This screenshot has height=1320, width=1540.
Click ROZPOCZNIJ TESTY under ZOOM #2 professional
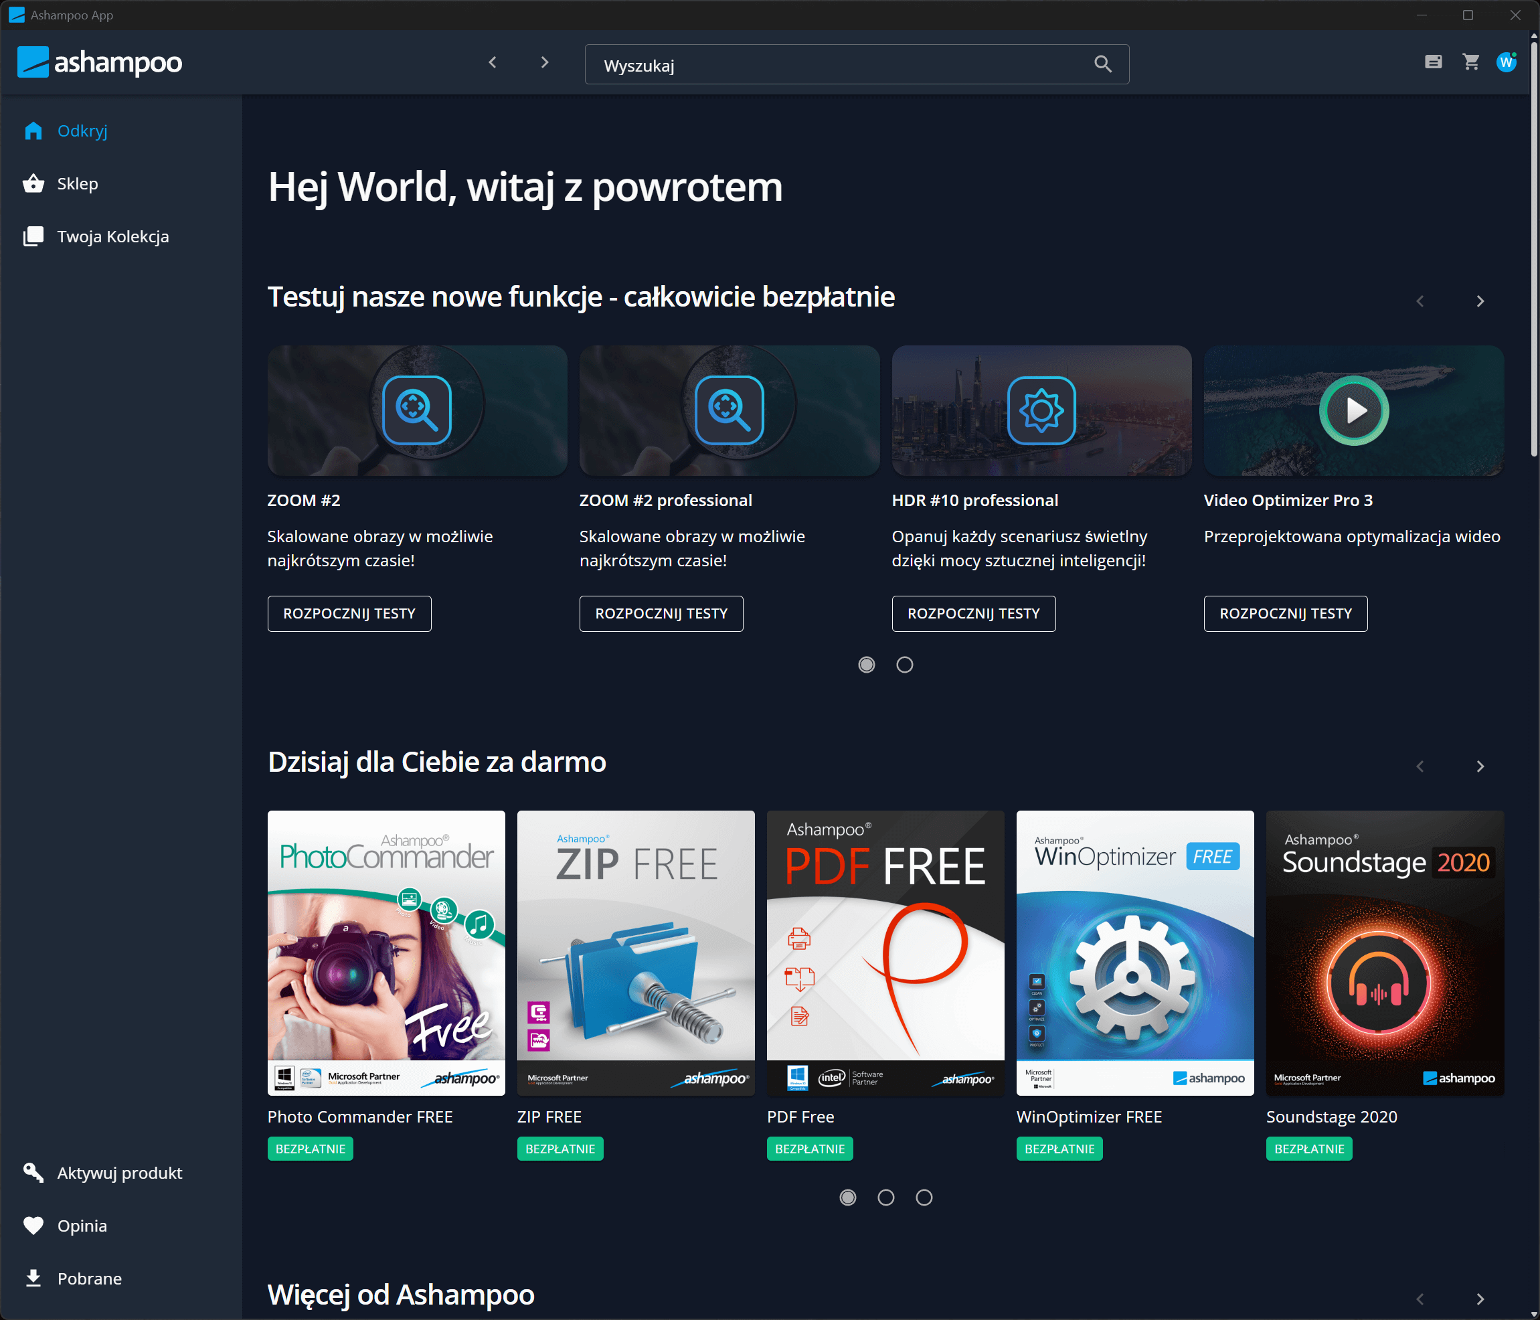[661, 614]
